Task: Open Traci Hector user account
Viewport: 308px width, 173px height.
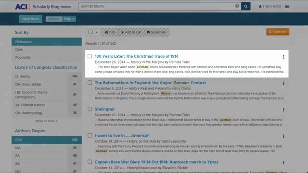Action: (270, 6)
